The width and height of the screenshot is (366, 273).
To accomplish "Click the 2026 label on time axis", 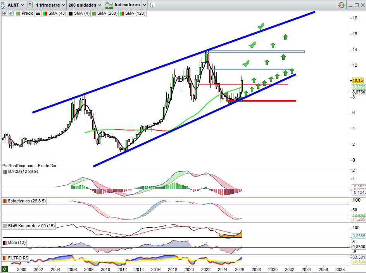I will [x=240, y=269].
